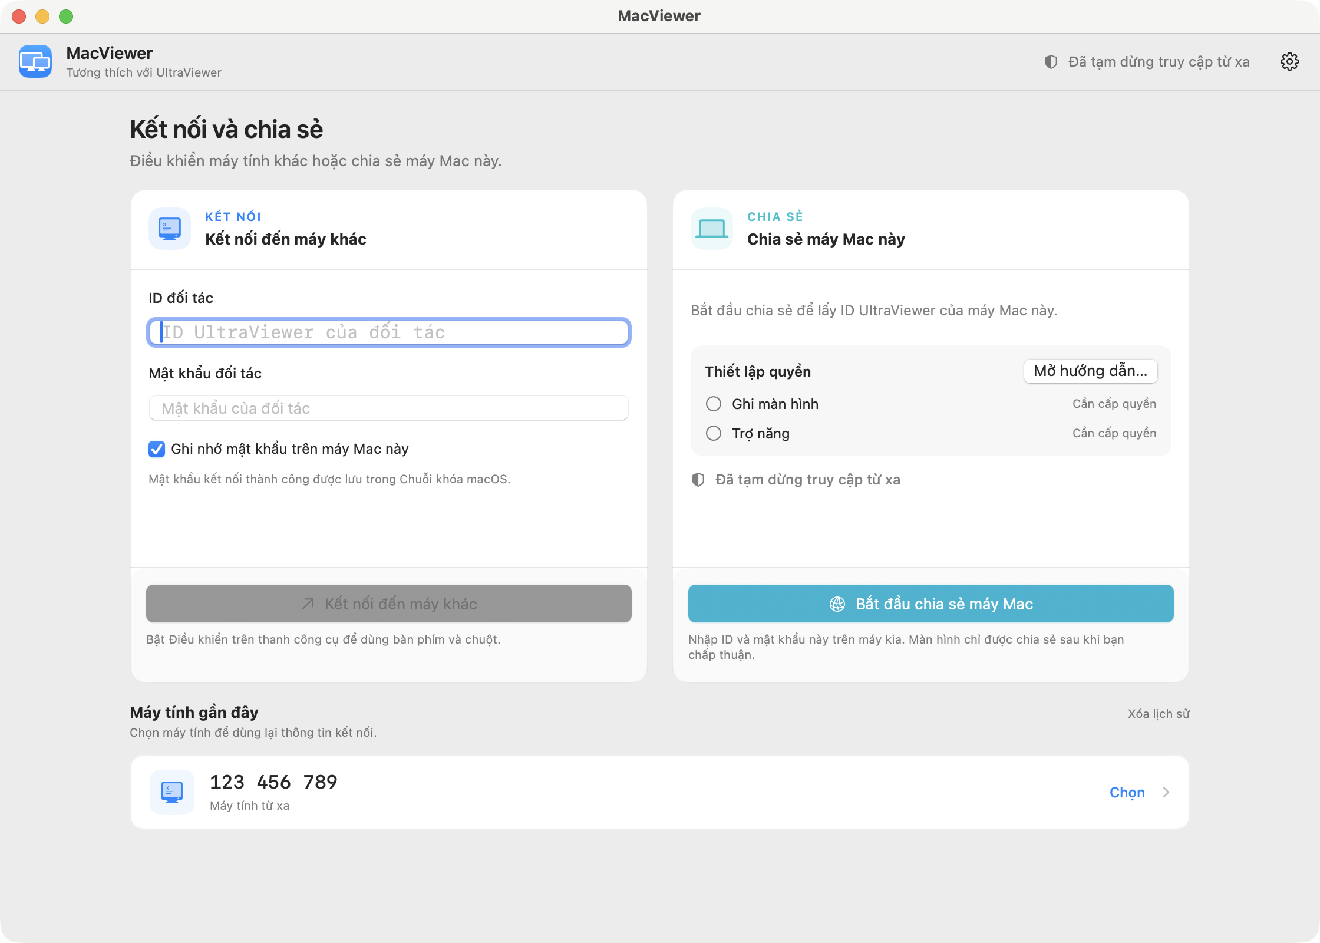The height and width of the screenshot is (943, 1320).
Task: Select the Trợ năng permission circle
Action: tap(714, 433)
